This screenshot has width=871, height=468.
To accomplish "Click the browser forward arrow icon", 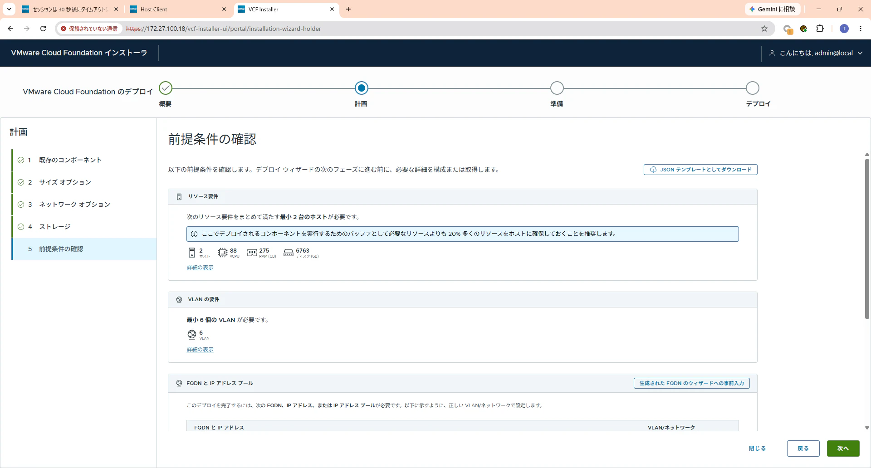I will [x=27, y=29].
